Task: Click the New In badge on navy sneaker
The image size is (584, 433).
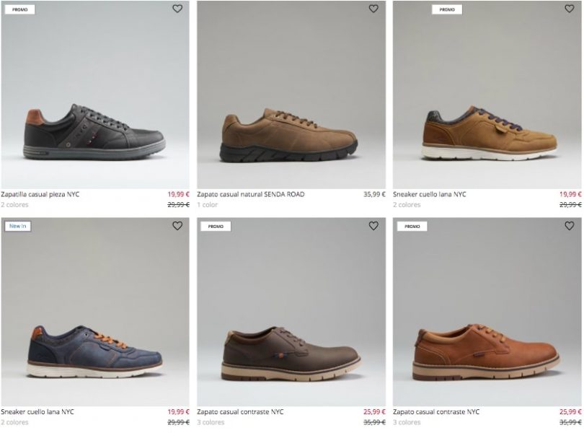Action: [x=17, y=226]
